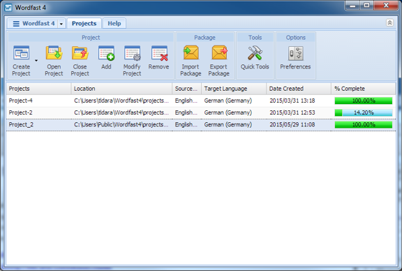Sort by Target Language column header
402x271 pixels.
coord(234,89)
